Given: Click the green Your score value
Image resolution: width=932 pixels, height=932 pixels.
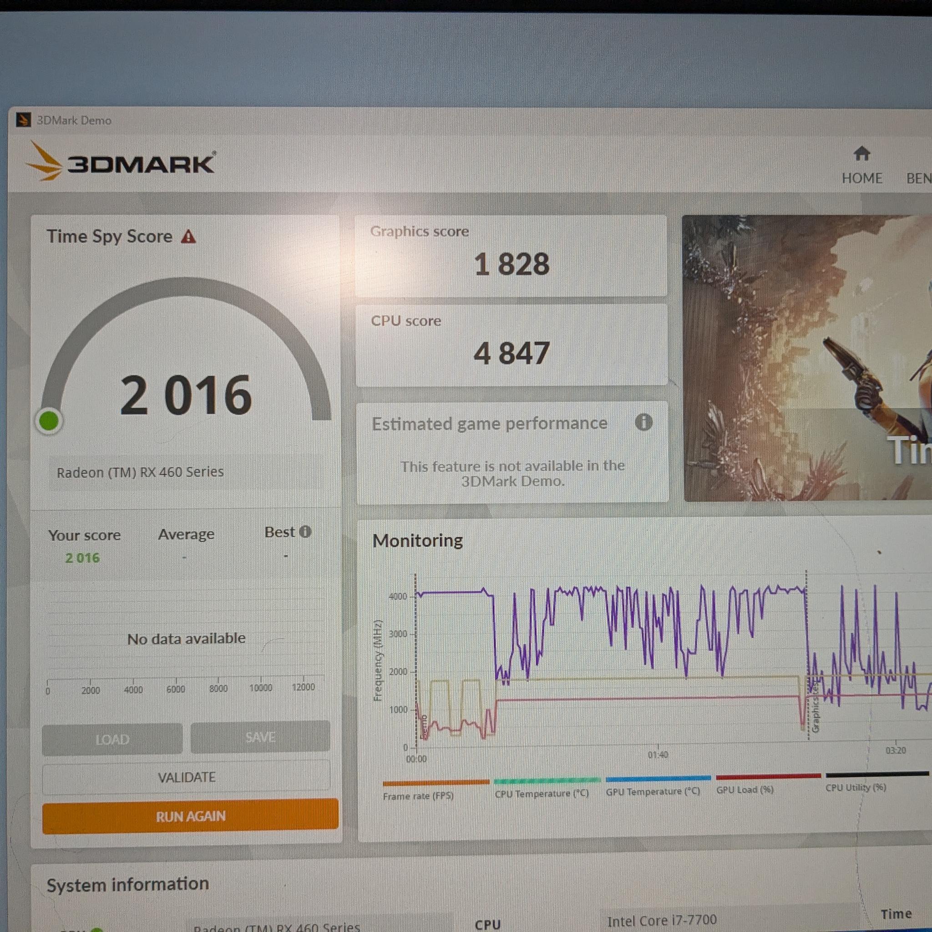Looking at the screenshot, I should coord(82,557).
